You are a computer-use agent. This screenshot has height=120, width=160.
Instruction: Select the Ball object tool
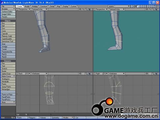[x=8, y=26]
